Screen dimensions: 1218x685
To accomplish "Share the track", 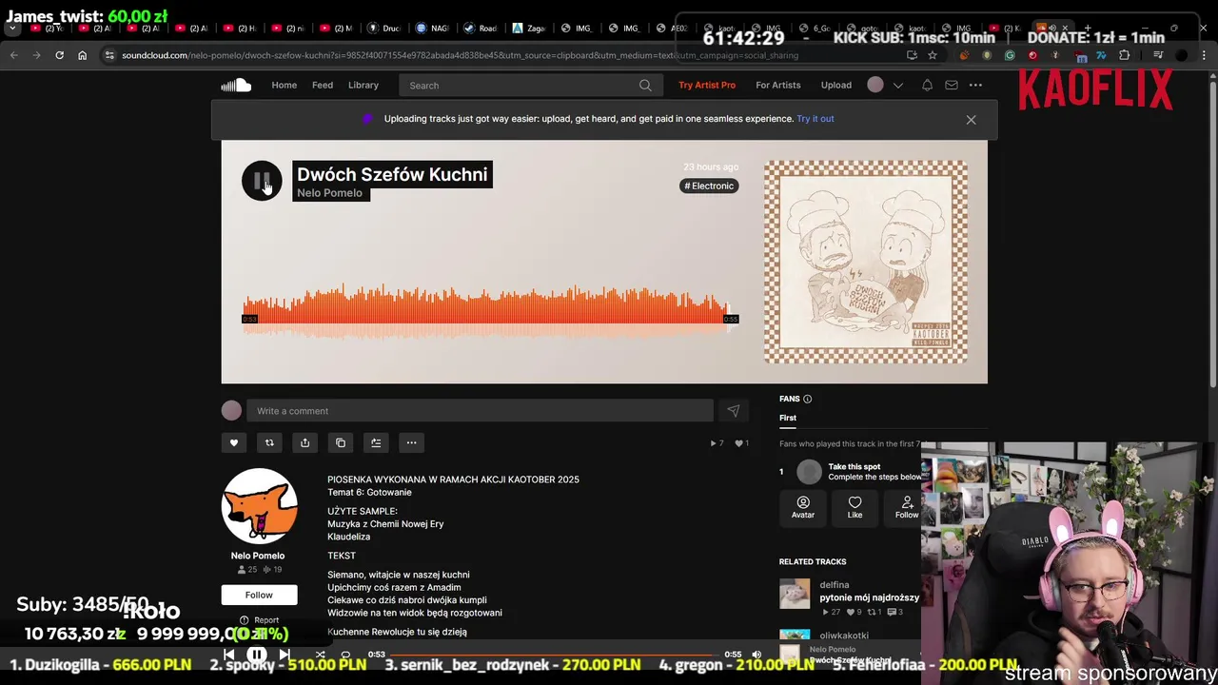I will coord(304,442).
